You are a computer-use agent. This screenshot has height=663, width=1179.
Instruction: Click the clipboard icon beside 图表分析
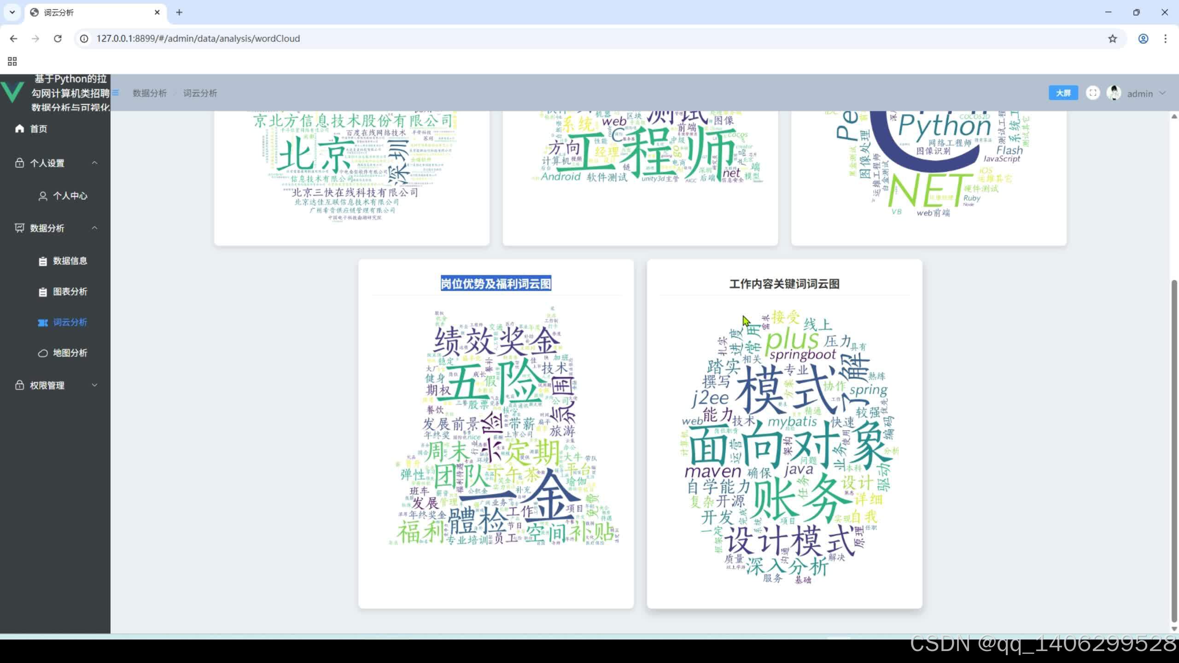click(x=43, y=292)
